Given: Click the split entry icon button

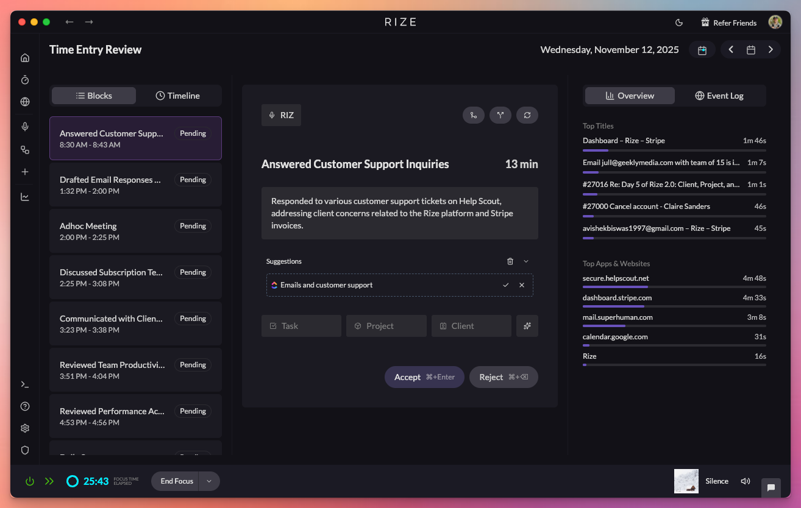Looking at the screenshot, I should click(x=500, y=115).
